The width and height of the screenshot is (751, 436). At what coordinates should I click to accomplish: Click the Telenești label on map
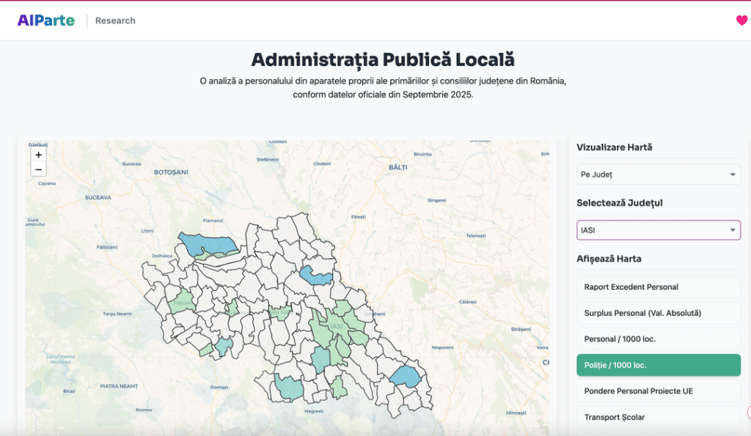(475, 235)
